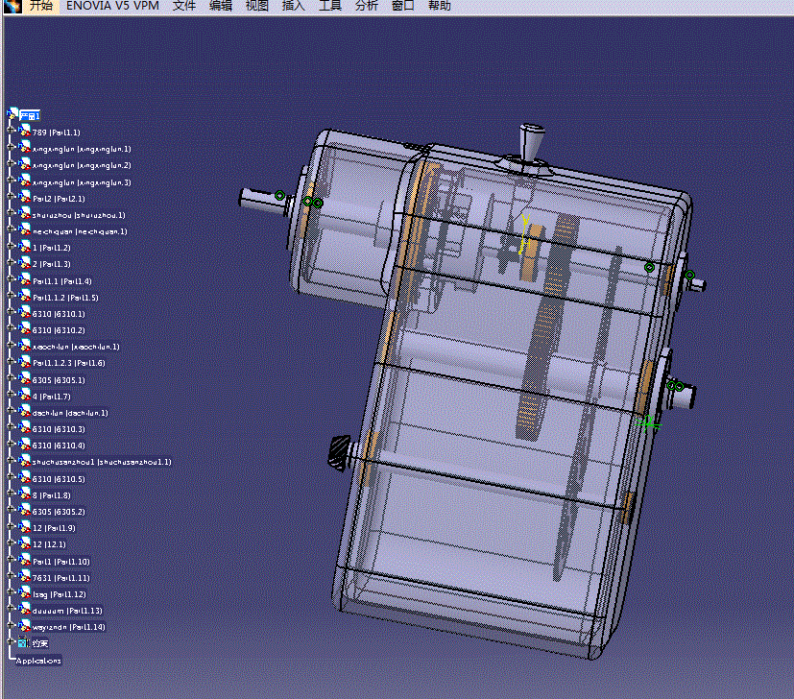Image resolution: width=794 pixels, height=699 pixels.
Task: Click the part icon for Part2 (Part2.1)
Action: 24,197
